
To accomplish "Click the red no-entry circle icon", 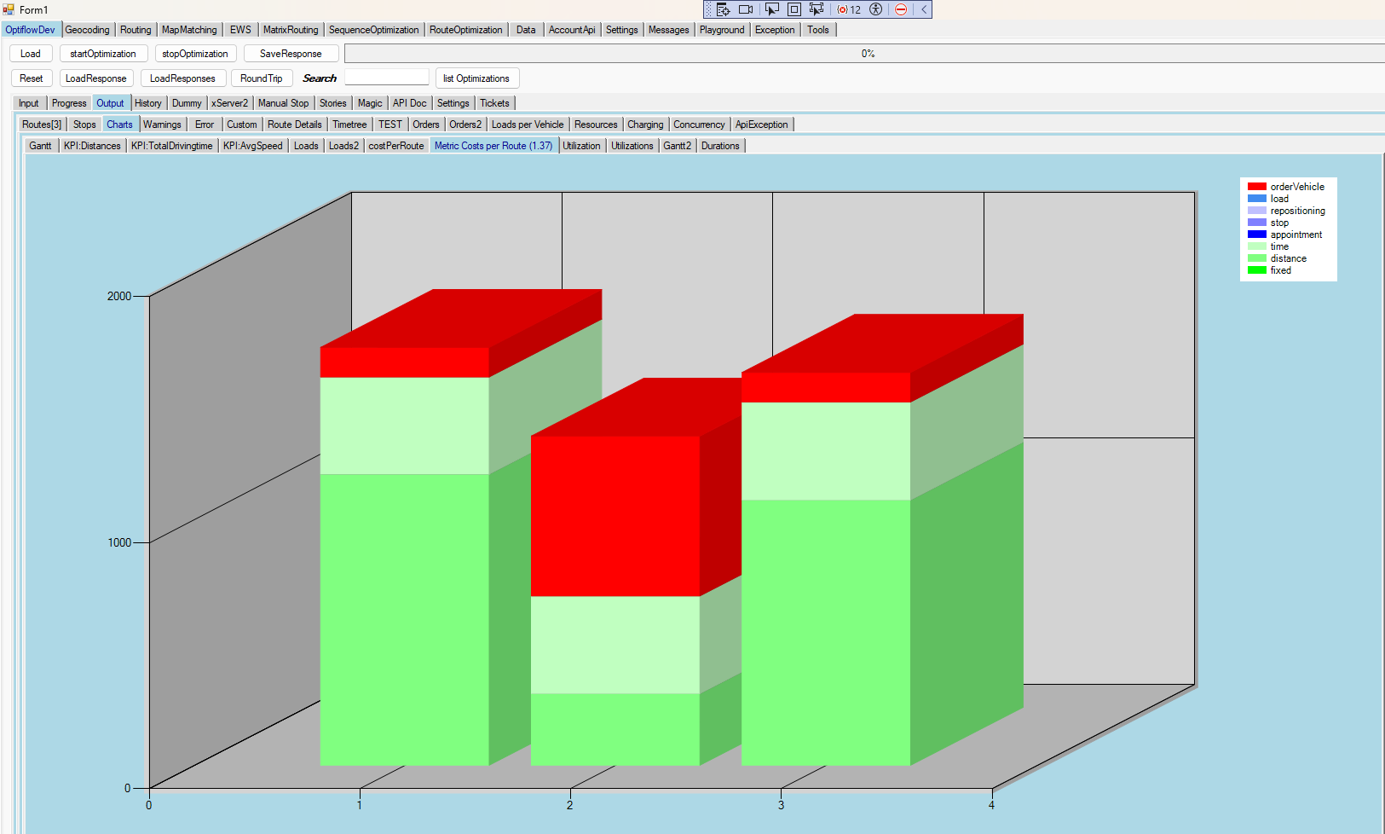I will (900, 9).
